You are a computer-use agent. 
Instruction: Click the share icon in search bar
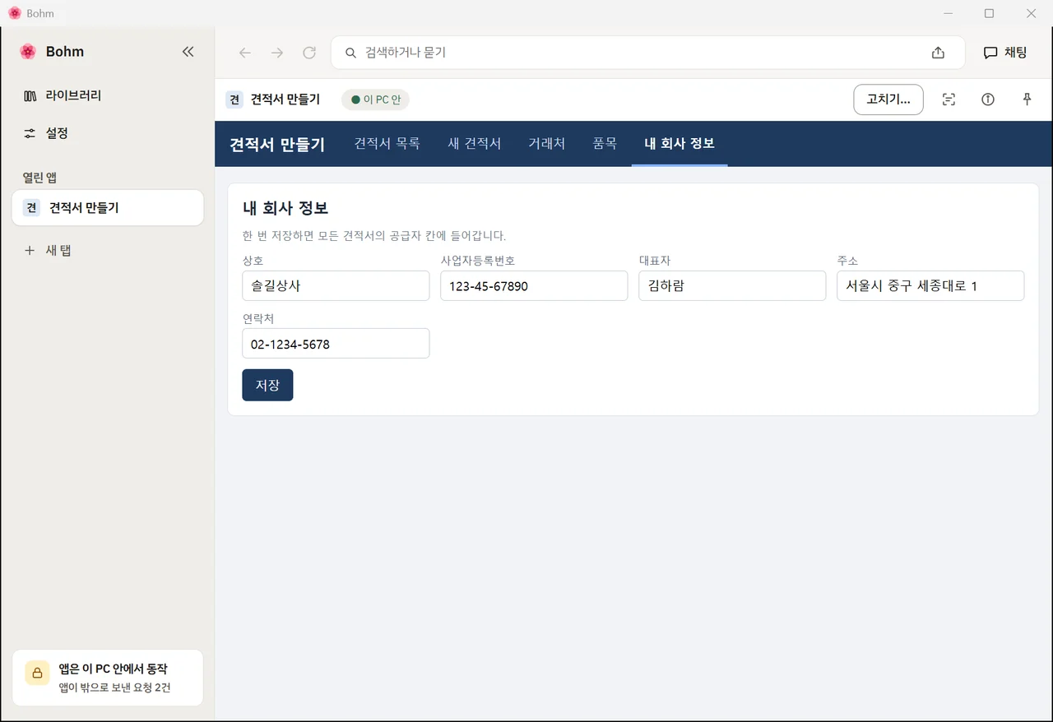[x=938, y=53]
